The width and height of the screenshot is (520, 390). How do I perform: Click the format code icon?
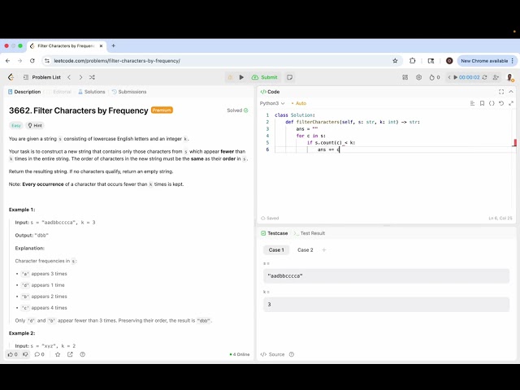(472, 103)
